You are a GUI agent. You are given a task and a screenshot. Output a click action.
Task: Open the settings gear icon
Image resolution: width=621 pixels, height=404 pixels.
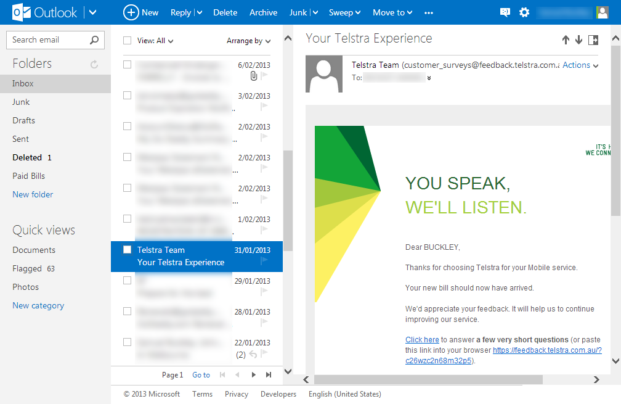(x=524, y=12)
